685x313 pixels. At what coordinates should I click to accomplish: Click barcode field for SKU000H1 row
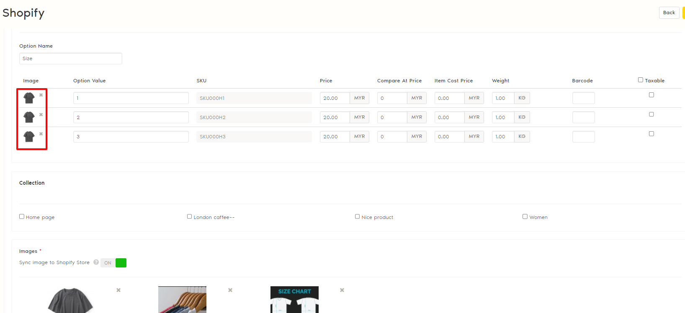point(584,98)
